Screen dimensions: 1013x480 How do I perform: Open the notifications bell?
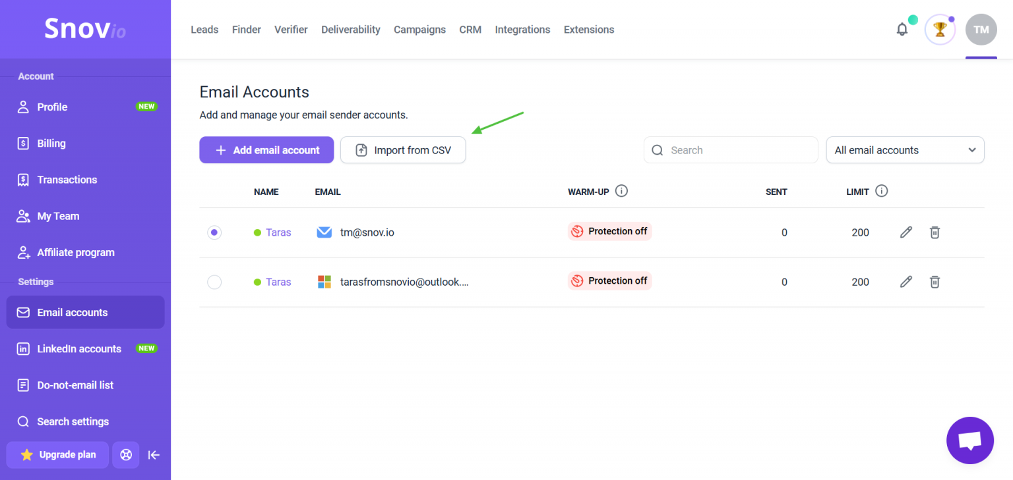coord(902,30)
